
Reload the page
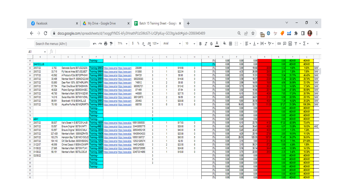click(x=46, y=33)
